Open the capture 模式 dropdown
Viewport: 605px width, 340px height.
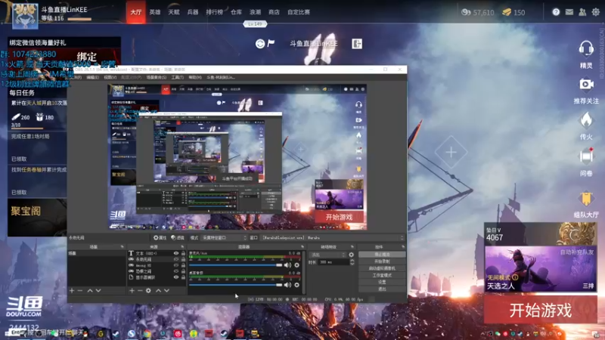coord(224,238)
